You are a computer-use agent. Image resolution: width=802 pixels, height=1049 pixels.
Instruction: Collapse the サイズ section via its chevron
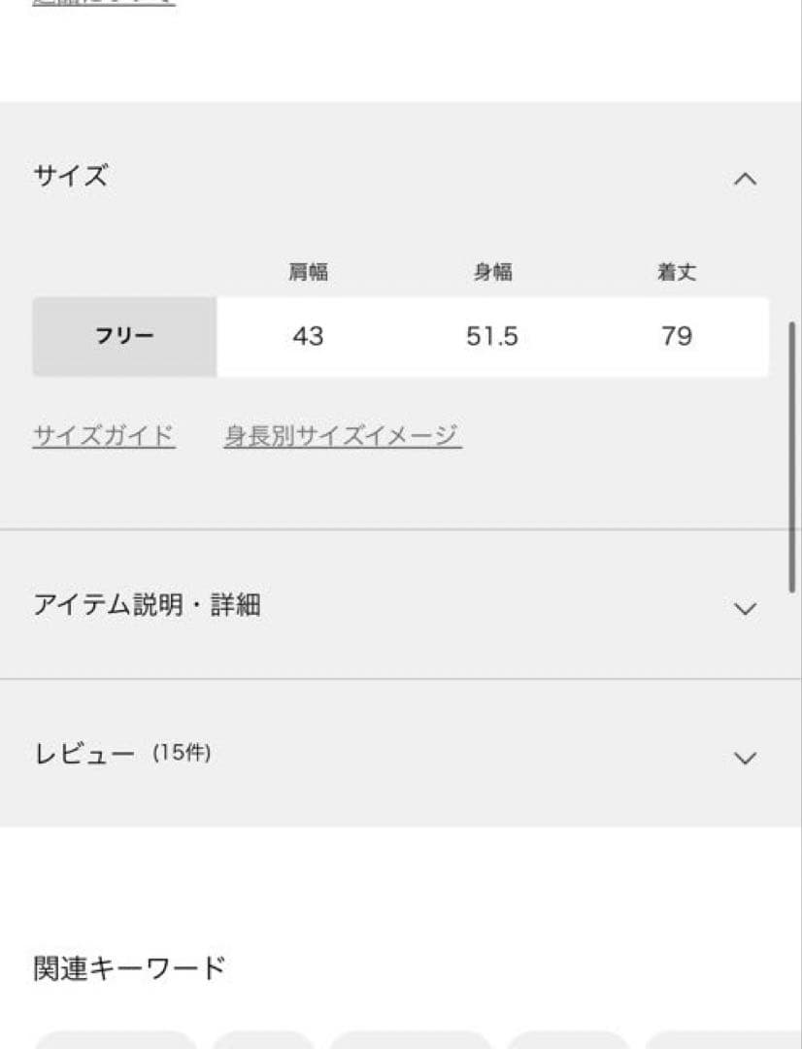pos(744,179)
